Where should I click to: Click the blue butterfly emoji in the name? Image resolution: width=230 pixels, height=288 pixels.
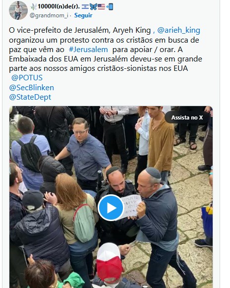[93, 7]
